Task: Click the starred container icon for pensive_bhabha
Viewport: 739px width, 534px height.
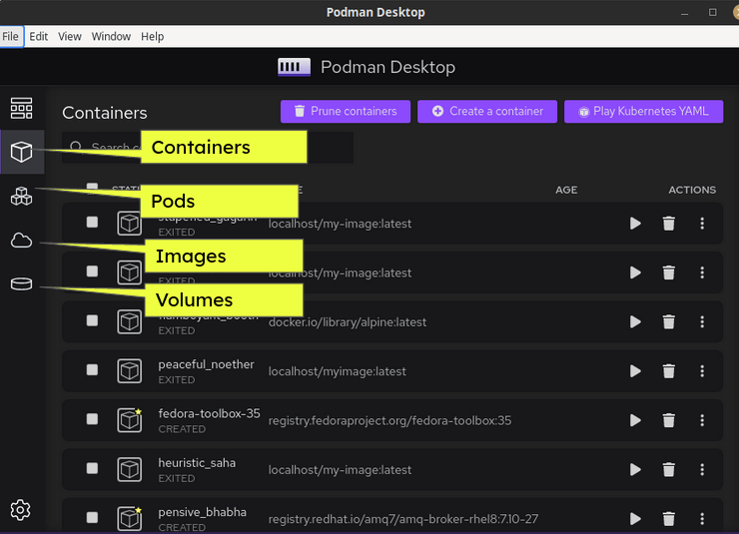Action: [129, 519]
